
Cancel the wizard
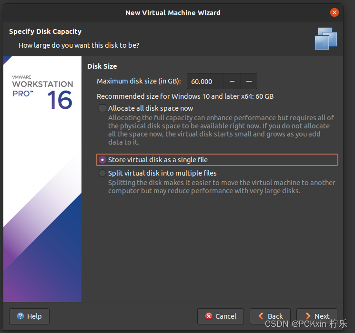coord(221,316)
